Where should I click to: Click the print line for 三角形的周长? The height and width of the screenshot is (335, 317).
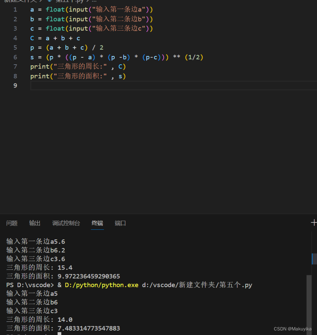coord(78,67)
